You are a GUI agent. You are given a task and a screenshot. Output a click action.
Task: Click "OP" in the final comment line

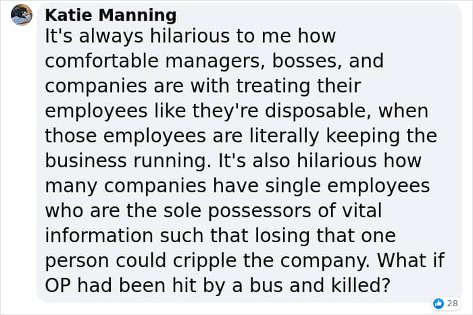pyautogui.click(x=59, y=285)
